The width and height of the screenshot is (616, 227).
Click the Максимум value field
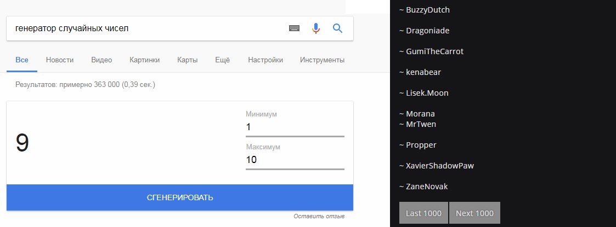tap(295, 160)
